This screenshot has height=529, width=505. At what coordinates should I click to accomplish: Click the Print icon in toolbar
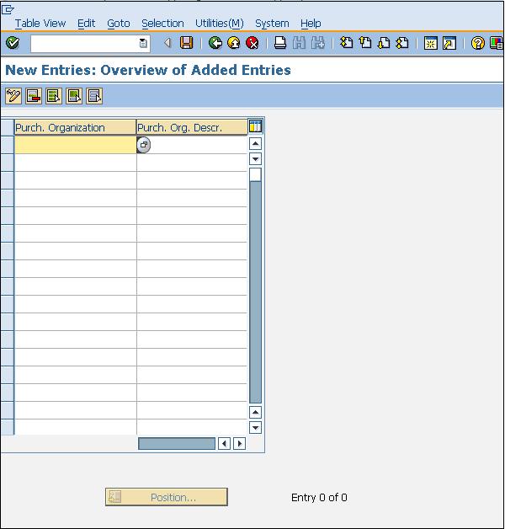(x=280, y=43)
